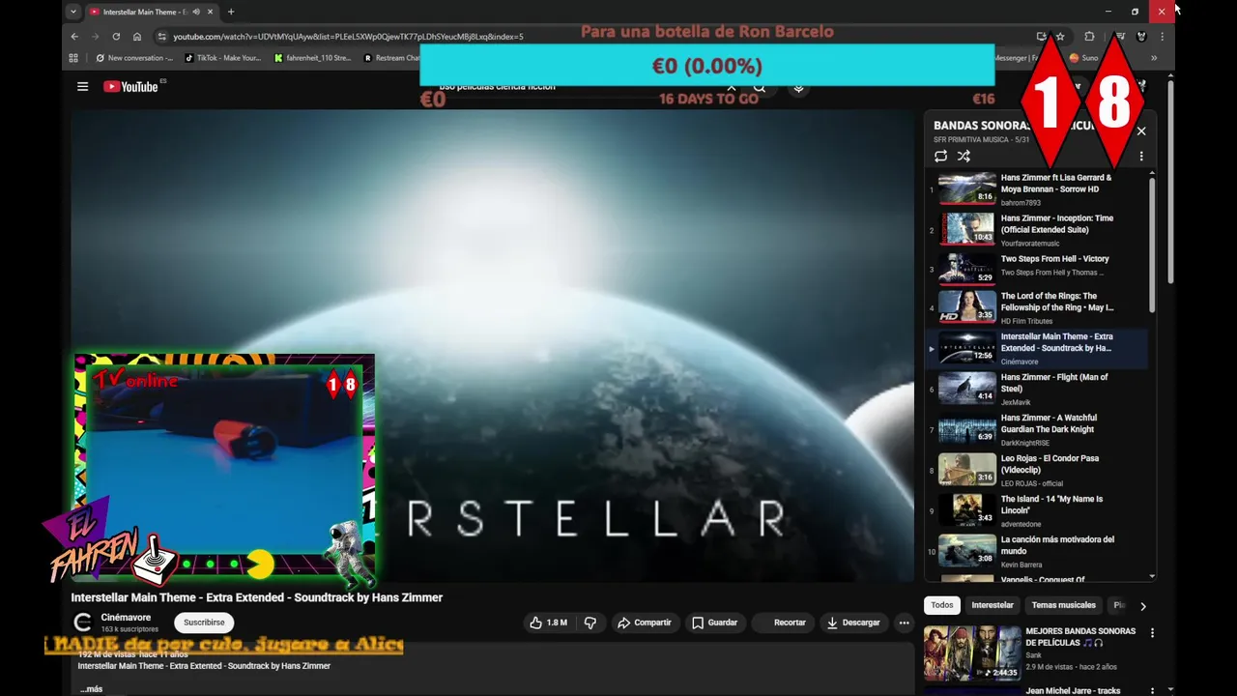
Task: Open Jean Michel Jarre - tracks suggestion
Action: pyautogui.click(x=1073, y=690)
